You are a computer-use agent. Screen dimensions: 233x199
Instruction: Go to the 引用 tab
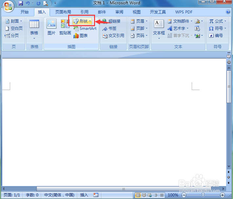[84, 12]
